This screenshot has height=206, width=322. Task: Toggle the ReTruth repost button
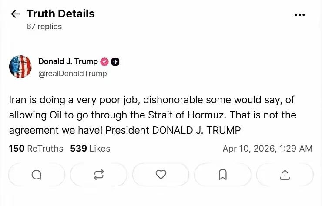[x=99, y=175]
